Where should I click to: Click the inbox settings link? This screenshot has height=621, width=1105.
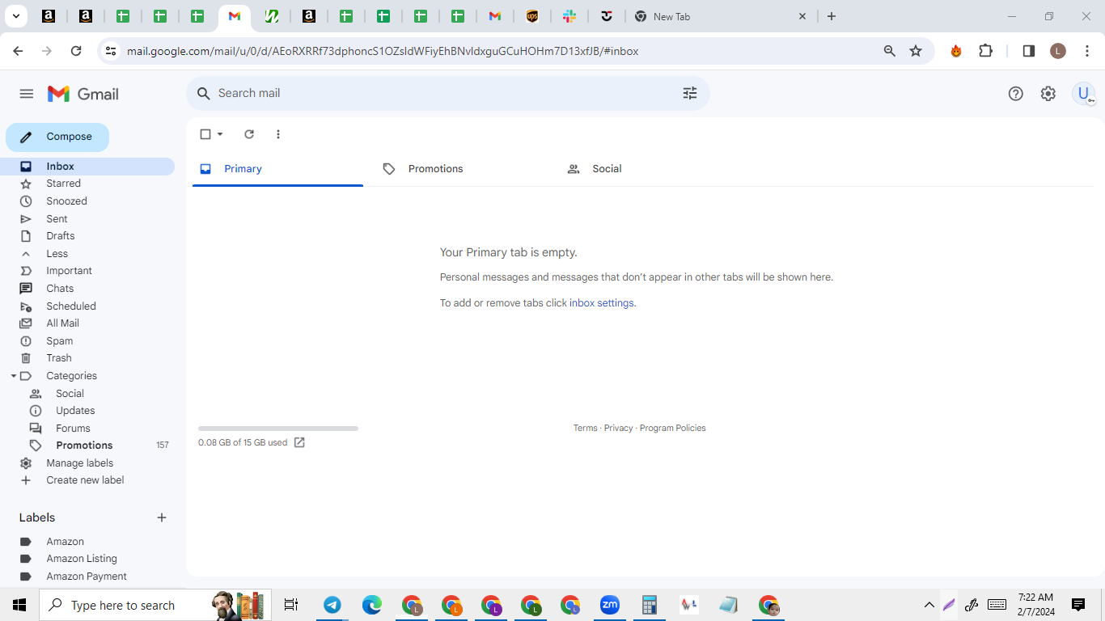[x=601, y=303]
